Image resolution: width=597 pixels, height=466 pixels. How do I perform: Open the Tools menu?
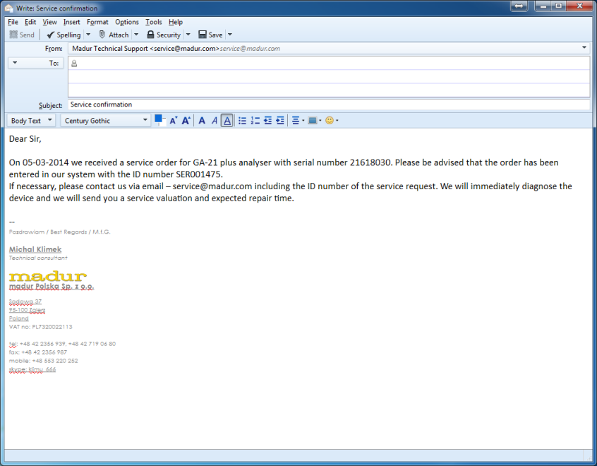coord(153,22)
